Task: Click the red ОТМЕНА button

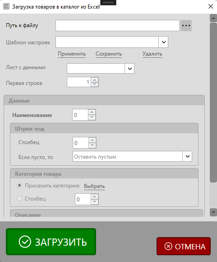Action: coord(184,246)
